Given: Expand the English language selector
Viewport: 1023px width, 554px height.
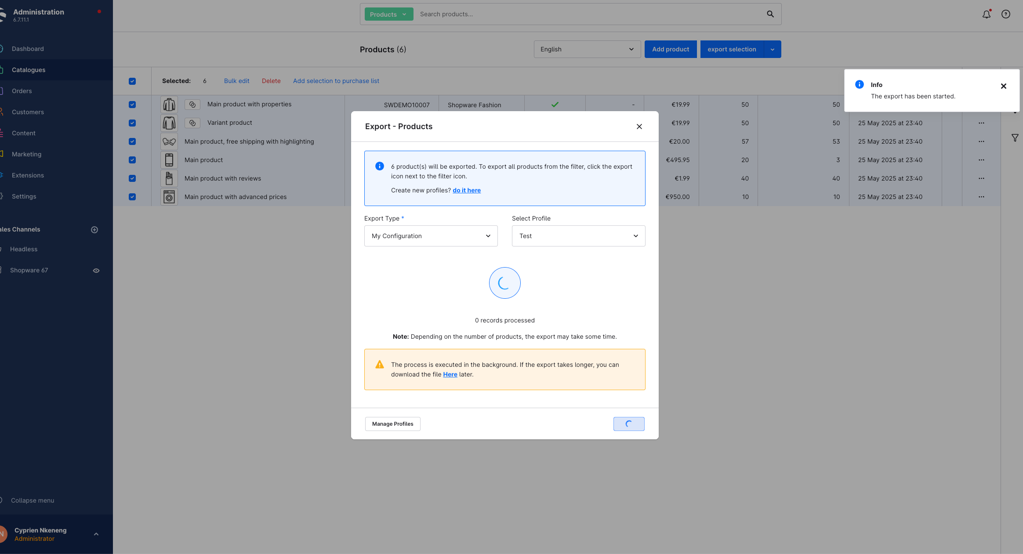Looking at the screenshot, I should point(588,49).
